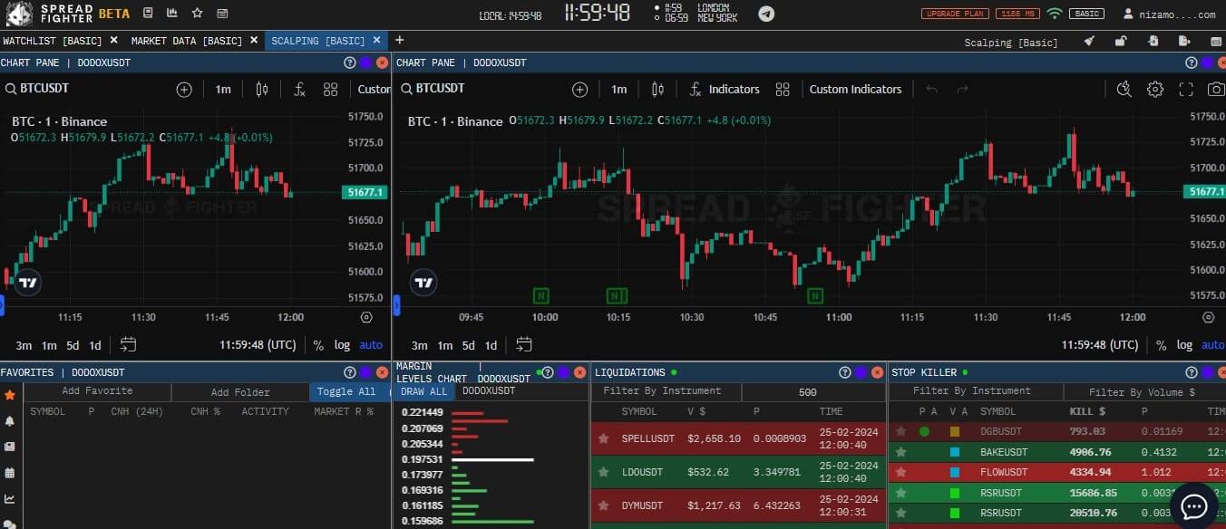Click the workspace lock icon
The width and height of the screenshot is (1226, 529).
tap(1121, 41)
